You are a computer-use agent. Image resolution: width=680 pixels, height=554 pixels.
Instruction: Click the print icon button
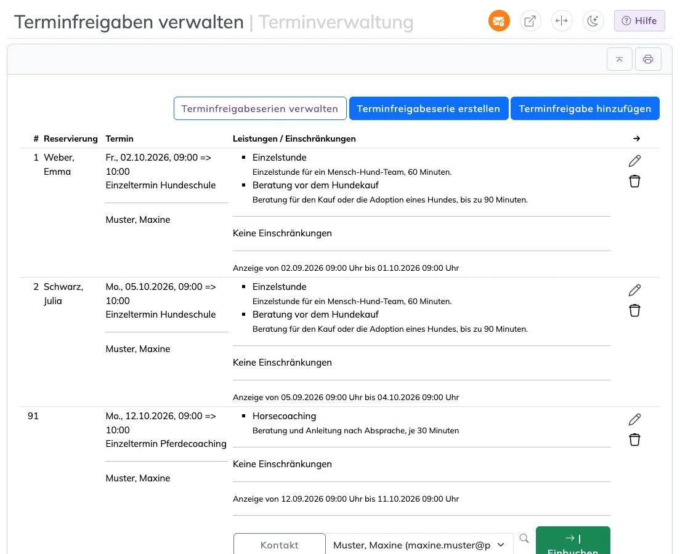point(648,59)
